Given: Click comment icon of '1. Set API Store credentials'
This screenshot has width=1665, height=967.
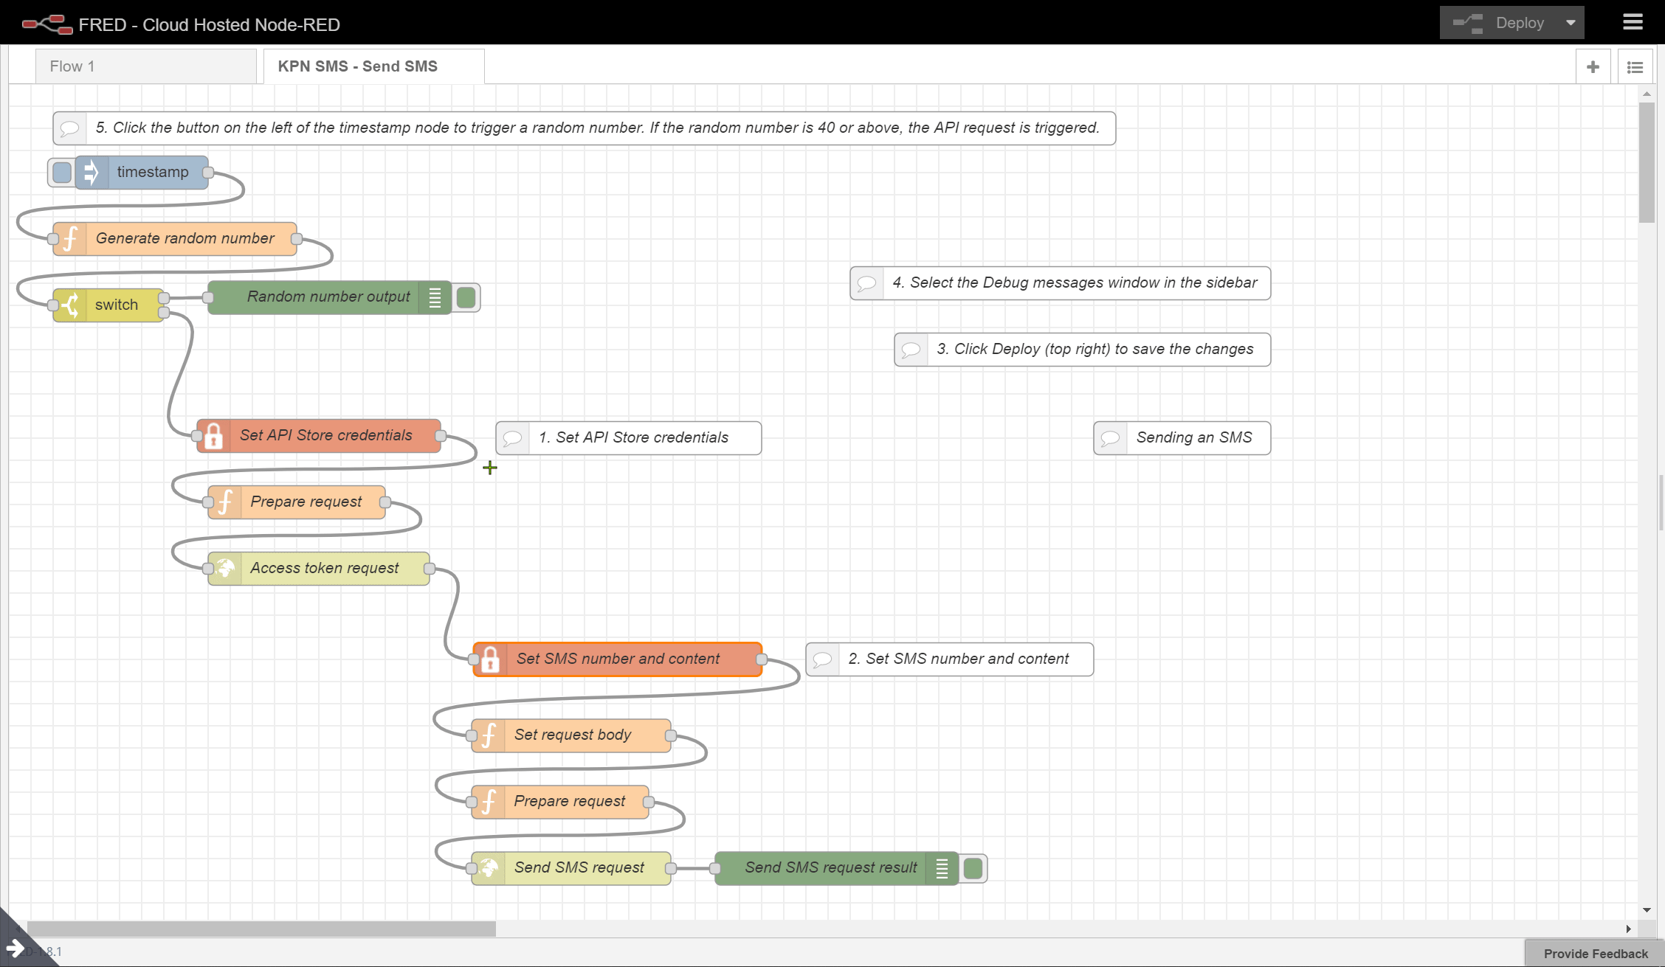Looking at the screenshot, I should tap(513, 438).
